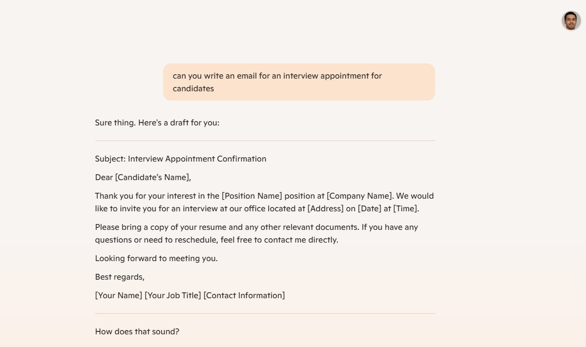Click the "Best regards," closing line
Viewport: 586px width, 347px height.
tap(120, 277)
